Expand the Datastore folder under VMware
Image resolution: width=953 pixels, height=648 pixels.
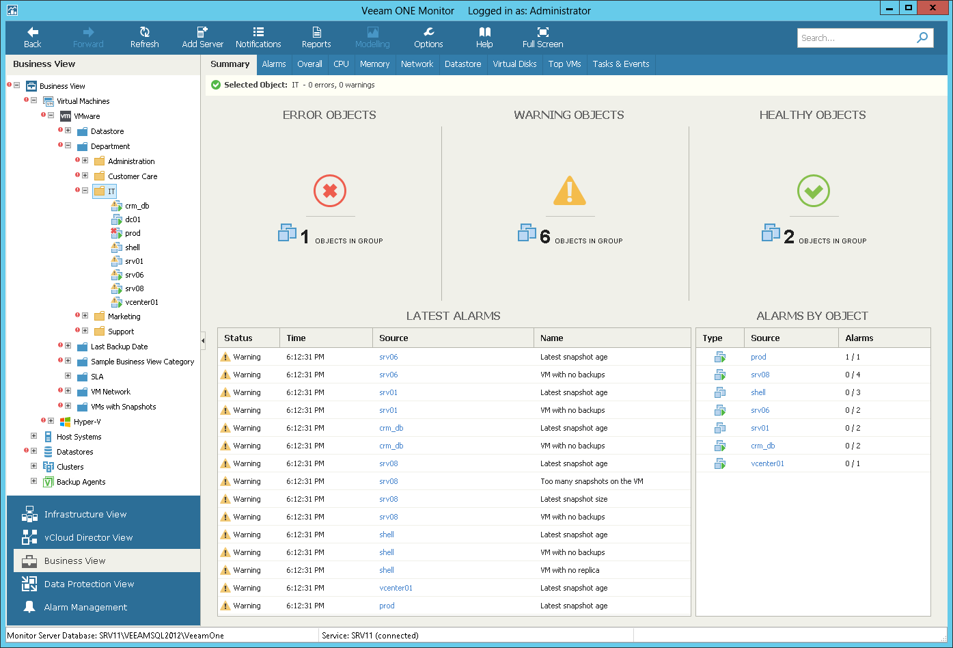(x=68, y=131)
